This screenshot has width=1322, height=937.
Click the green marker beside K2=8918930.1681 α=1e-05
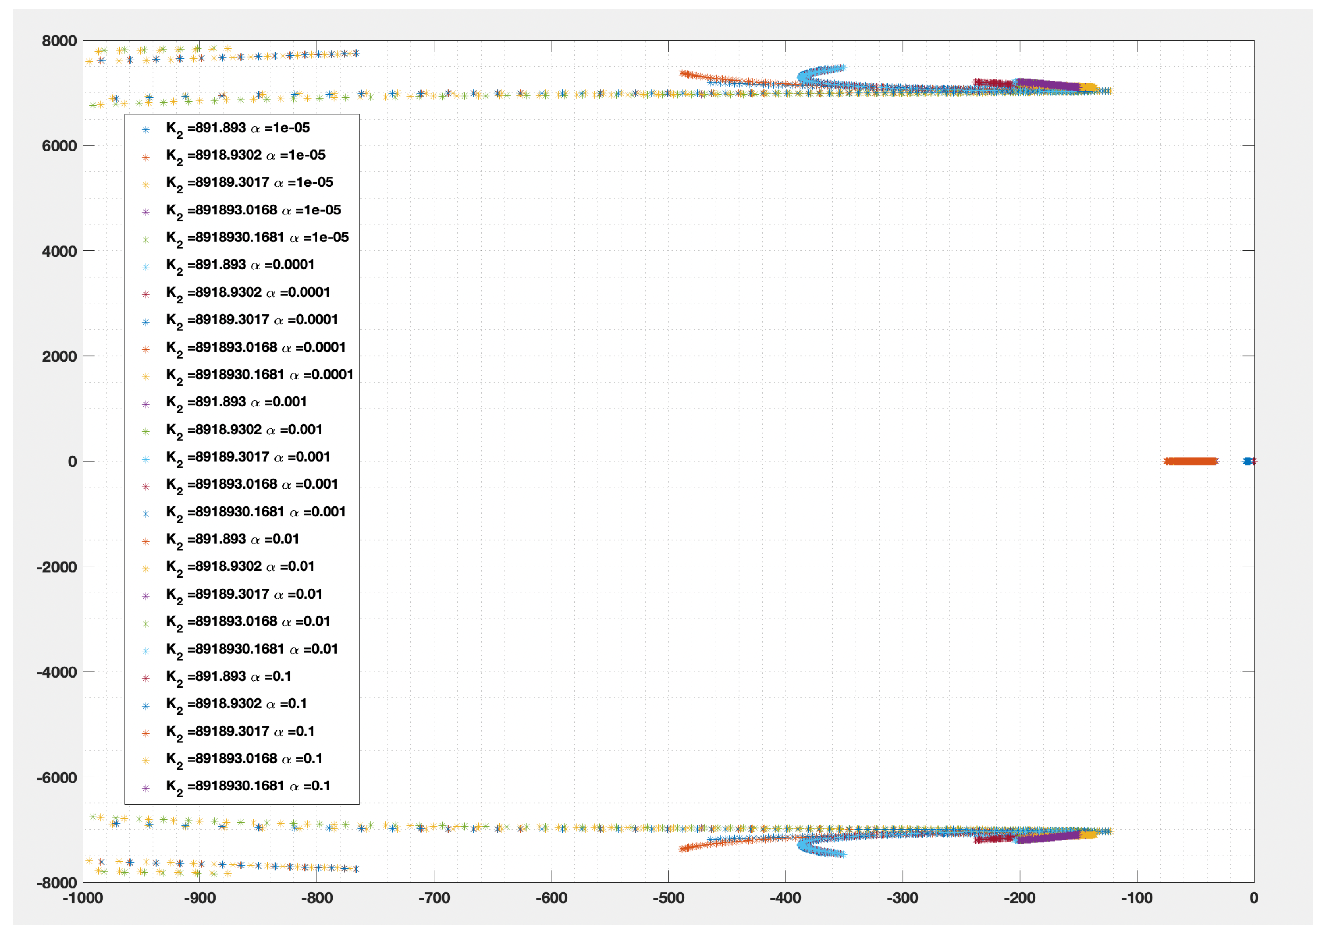[x=146, y=240]
